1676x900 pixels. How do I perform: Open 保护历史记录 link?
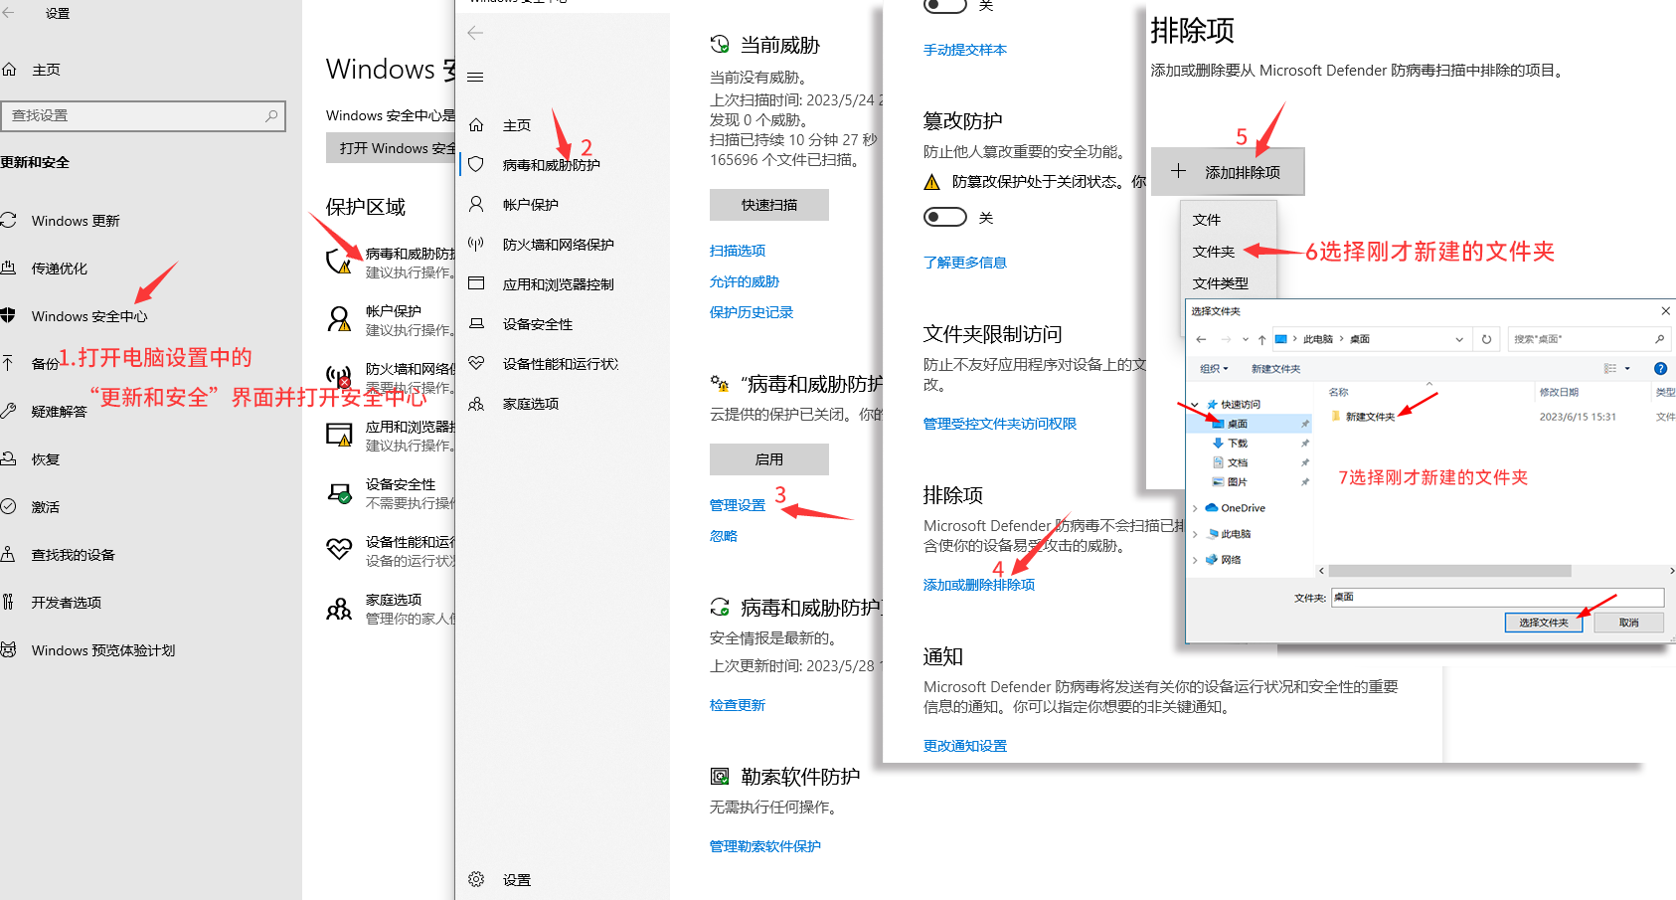(x=752, y=312)
